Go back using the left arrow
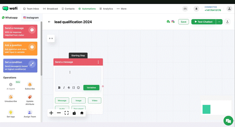Image resolution: width=235 pixels, height=127 pixels. coord(49,22)
